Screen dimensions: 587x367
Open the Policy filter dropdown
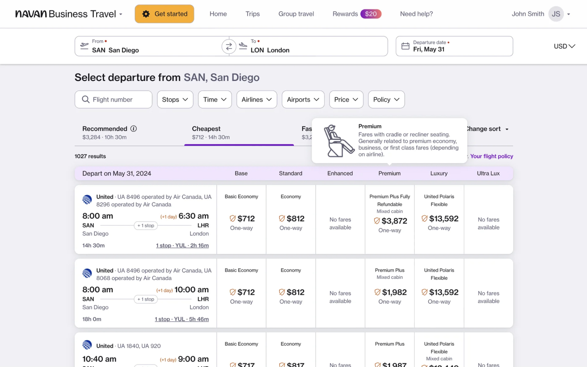[x=386, y=100]
